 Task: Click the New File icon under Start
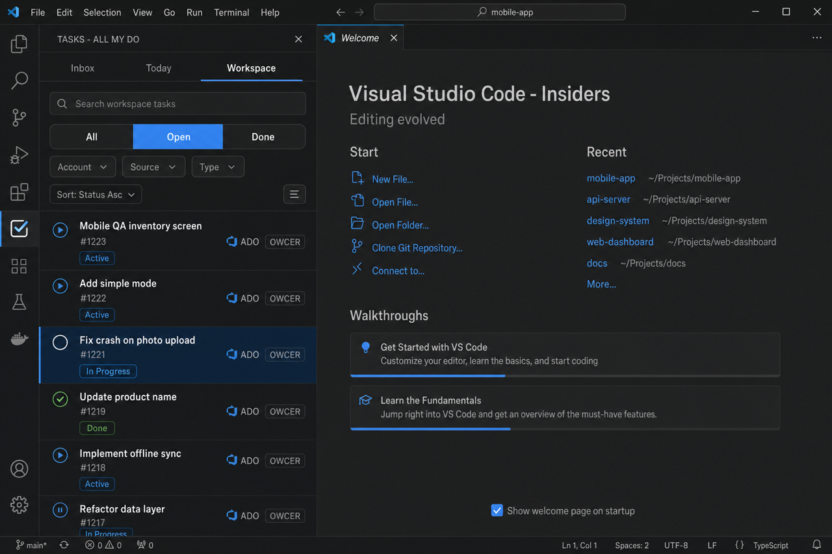357,179
